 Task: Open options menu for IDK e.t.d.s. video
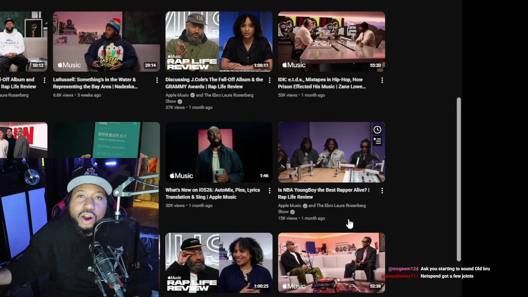tap(382, 80)
